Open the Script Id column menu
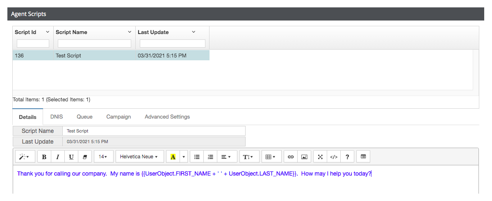The height and width of the screenshot is (201, 492). pos(48,32)
